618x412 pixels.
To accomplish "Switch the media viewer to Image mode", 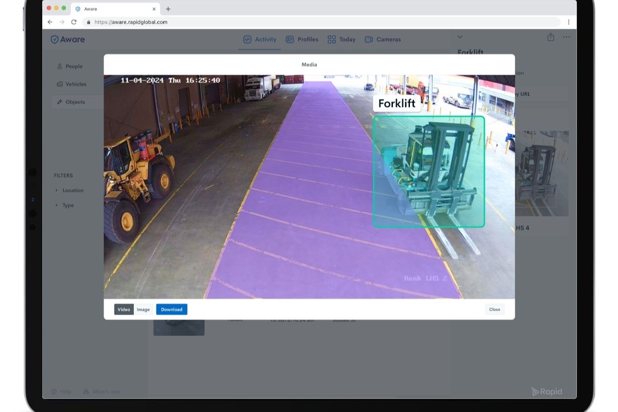I will point(143,310).
